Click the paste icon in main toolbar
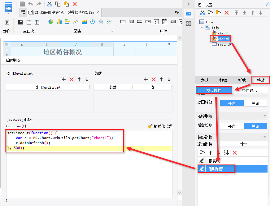This screenshot has height=206, width=270. point(66,4)
